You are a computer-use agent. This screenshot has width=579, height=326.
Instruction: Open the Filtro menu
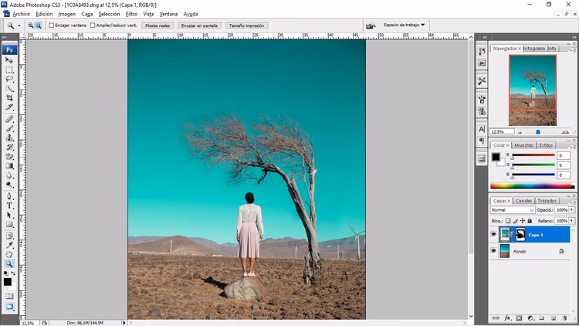pyautogui.click(x=131, y=14)
